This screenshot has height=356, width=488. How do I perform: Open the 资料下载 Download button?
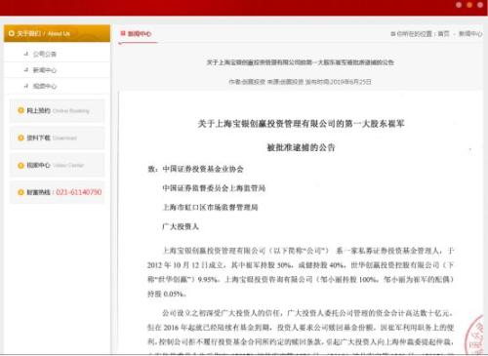pos(58,138)
